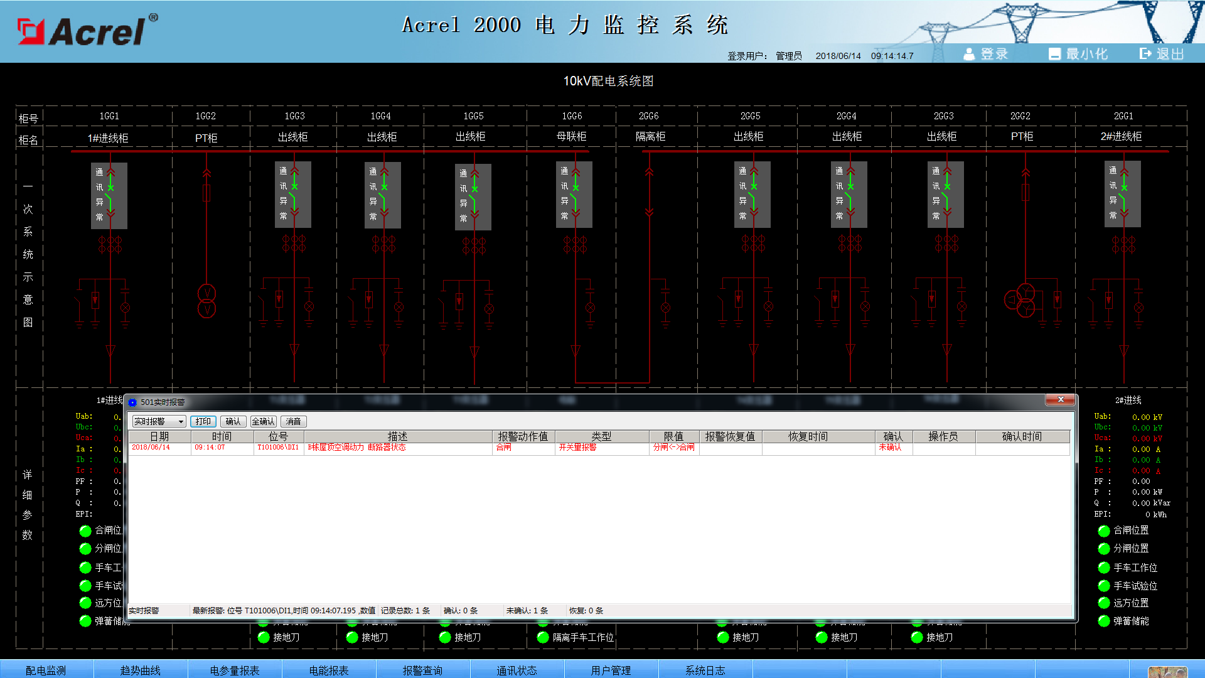The width and height of the screenshot is (1205, 678).
Task: Click the 类型 column header
Action: [x=601, y=436]
